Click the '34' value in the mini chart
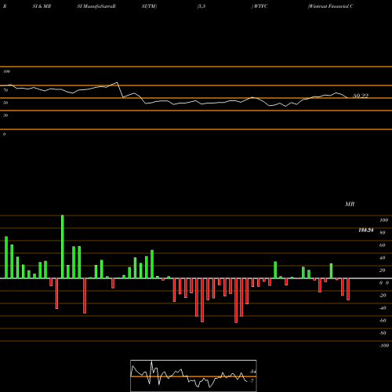392x392 pixels. pyautogui.click(x=252, y=372)
